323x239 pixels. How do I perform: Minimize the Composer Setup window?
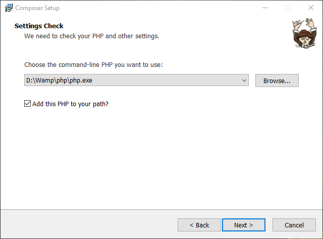pyautogui.click(x=265, y=8)
